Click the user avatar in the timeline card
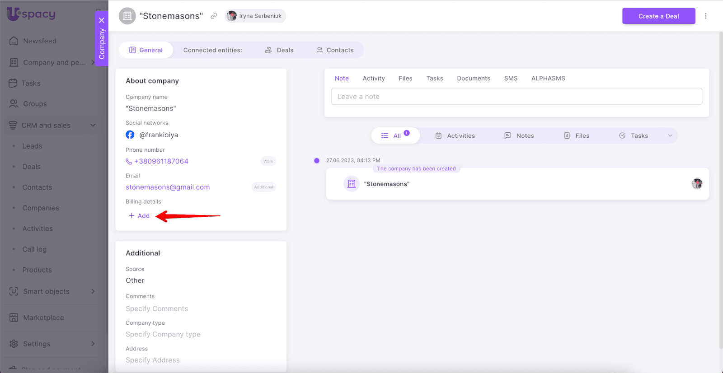The width and height of the screenshot is (723, 373). (x=697, y=184)
